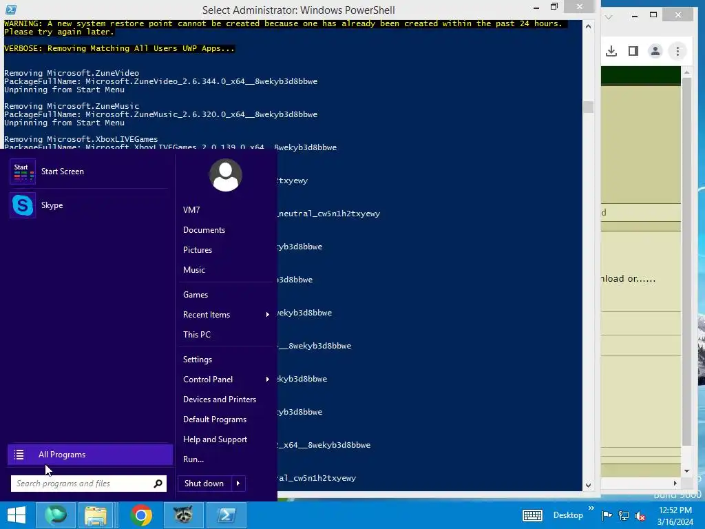Open Documents from start menu
Screen dimensions: 705x529
point(204,230)
